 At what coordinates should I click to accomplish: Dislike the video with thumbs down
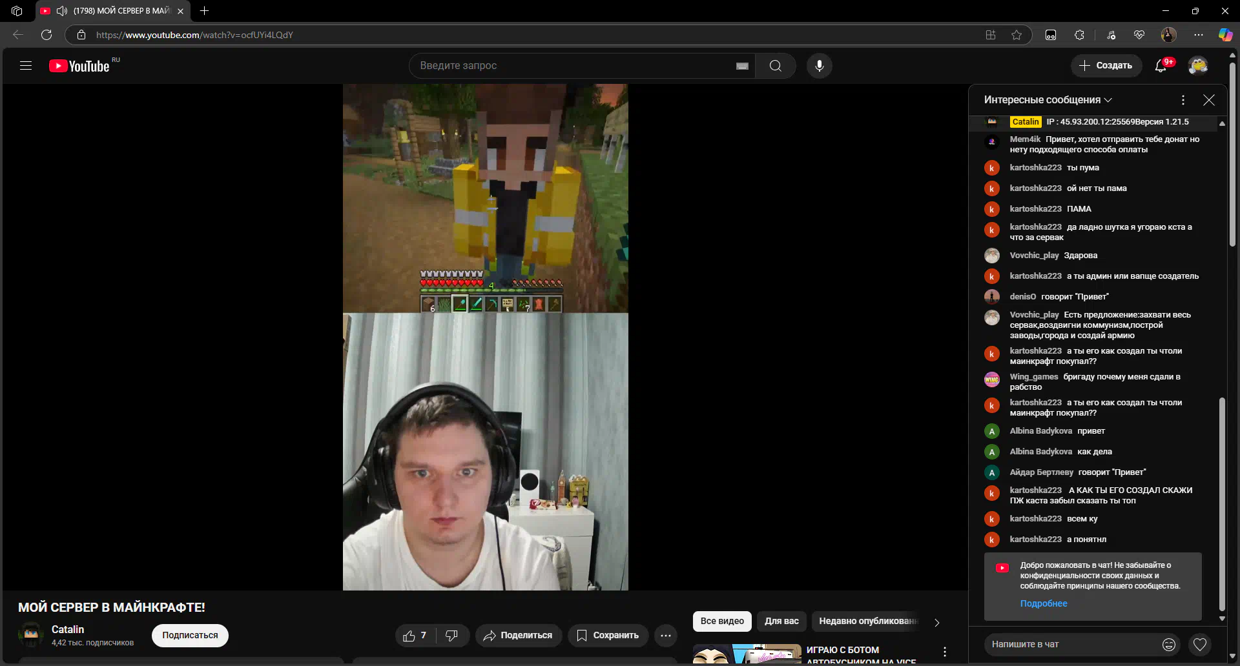(x=452, y=636)
